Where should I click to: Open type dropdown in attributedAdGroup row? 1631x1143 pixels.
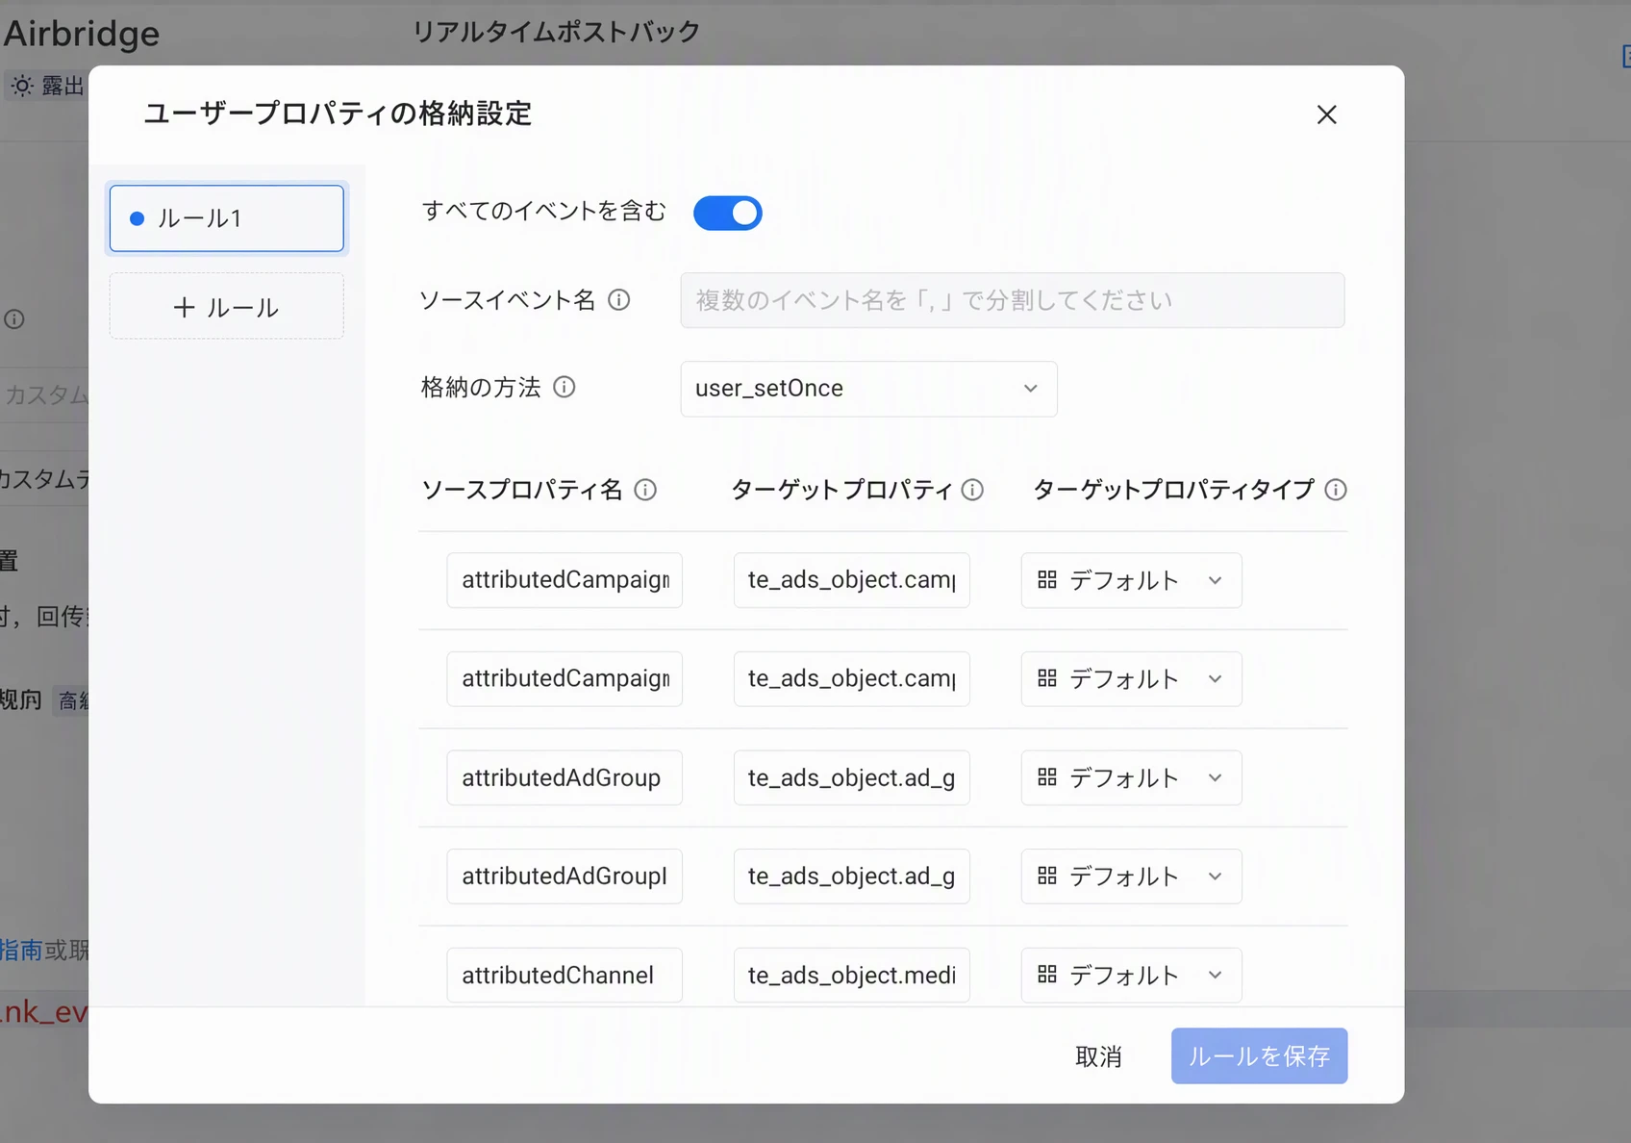[x=1131, y=777]
